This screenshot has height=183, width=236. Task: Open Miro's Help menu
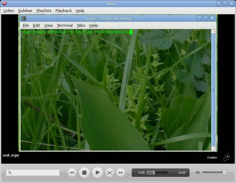pyautogui.click(x=80, y=11)
